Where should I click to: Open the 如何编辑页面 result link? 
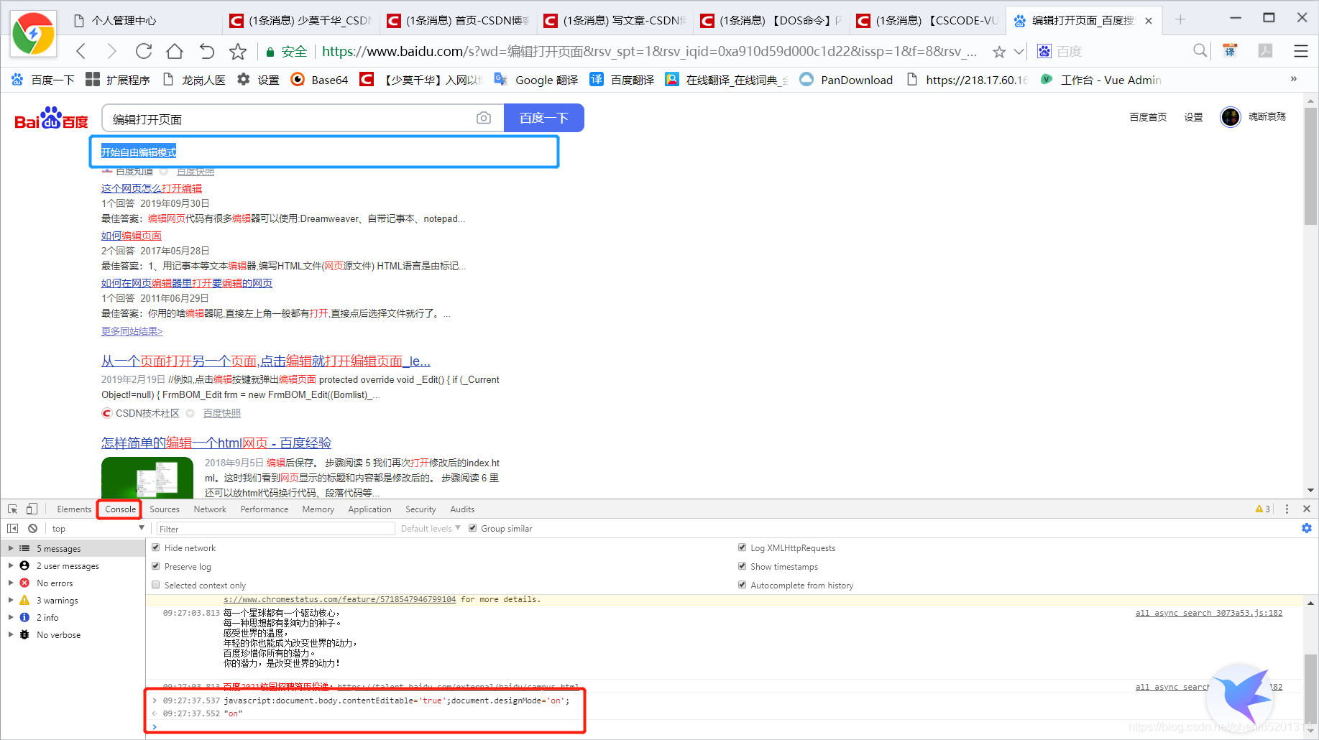pyautogui.click(x=132, y=236)
